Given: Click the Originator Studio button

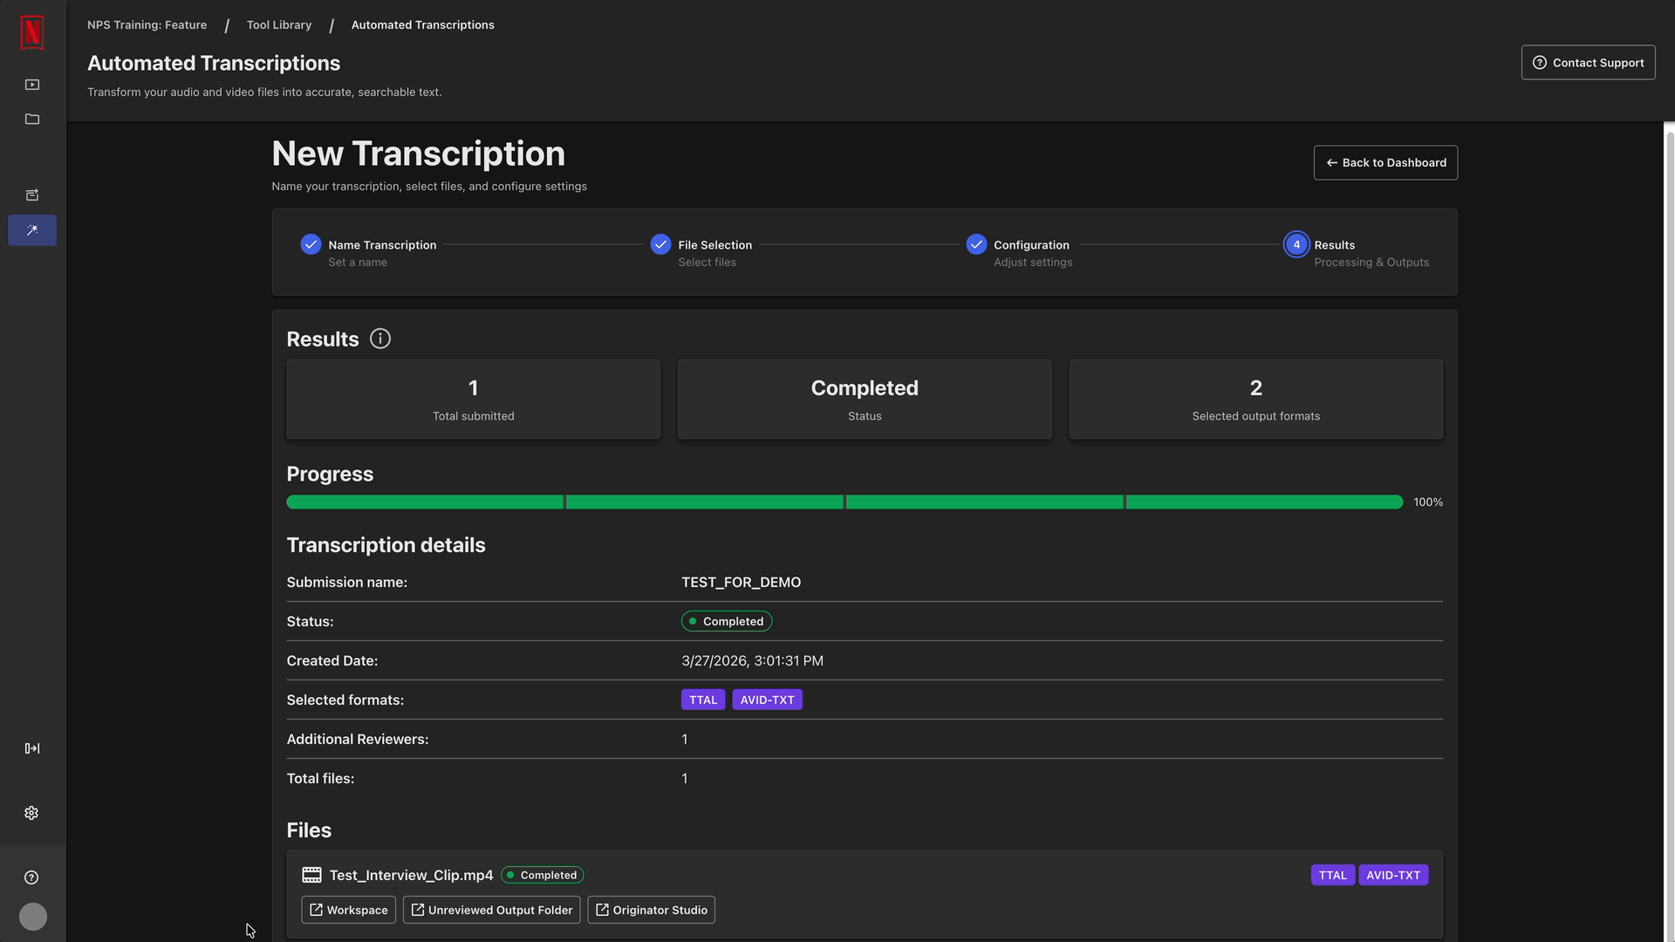Looking at the screenshot, I should pyautogui.click(x=651, y=910).
